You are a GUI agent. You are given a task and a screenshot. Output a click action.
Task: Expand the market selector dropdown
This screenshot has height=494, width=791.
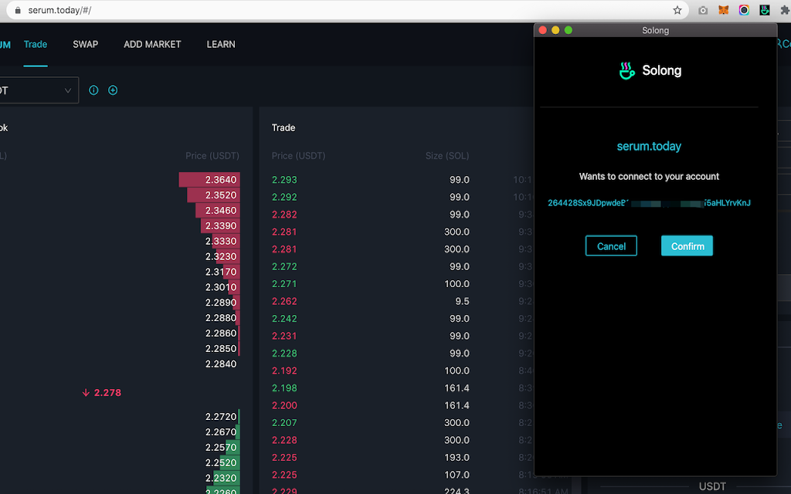click(x=39, y=90)
